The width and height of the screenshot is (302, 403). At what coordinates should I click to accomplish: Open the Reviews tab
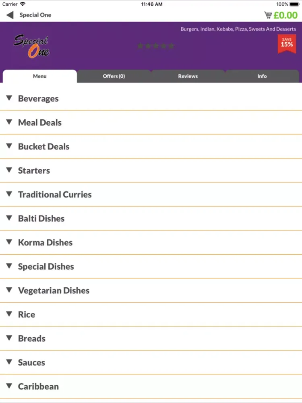188,76
